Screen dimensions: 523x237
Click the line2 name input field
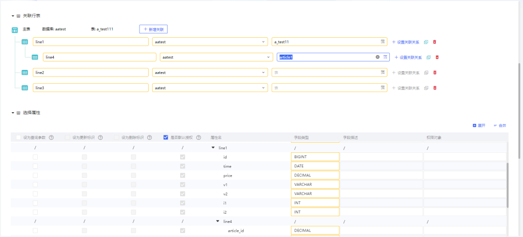[91, 73]
